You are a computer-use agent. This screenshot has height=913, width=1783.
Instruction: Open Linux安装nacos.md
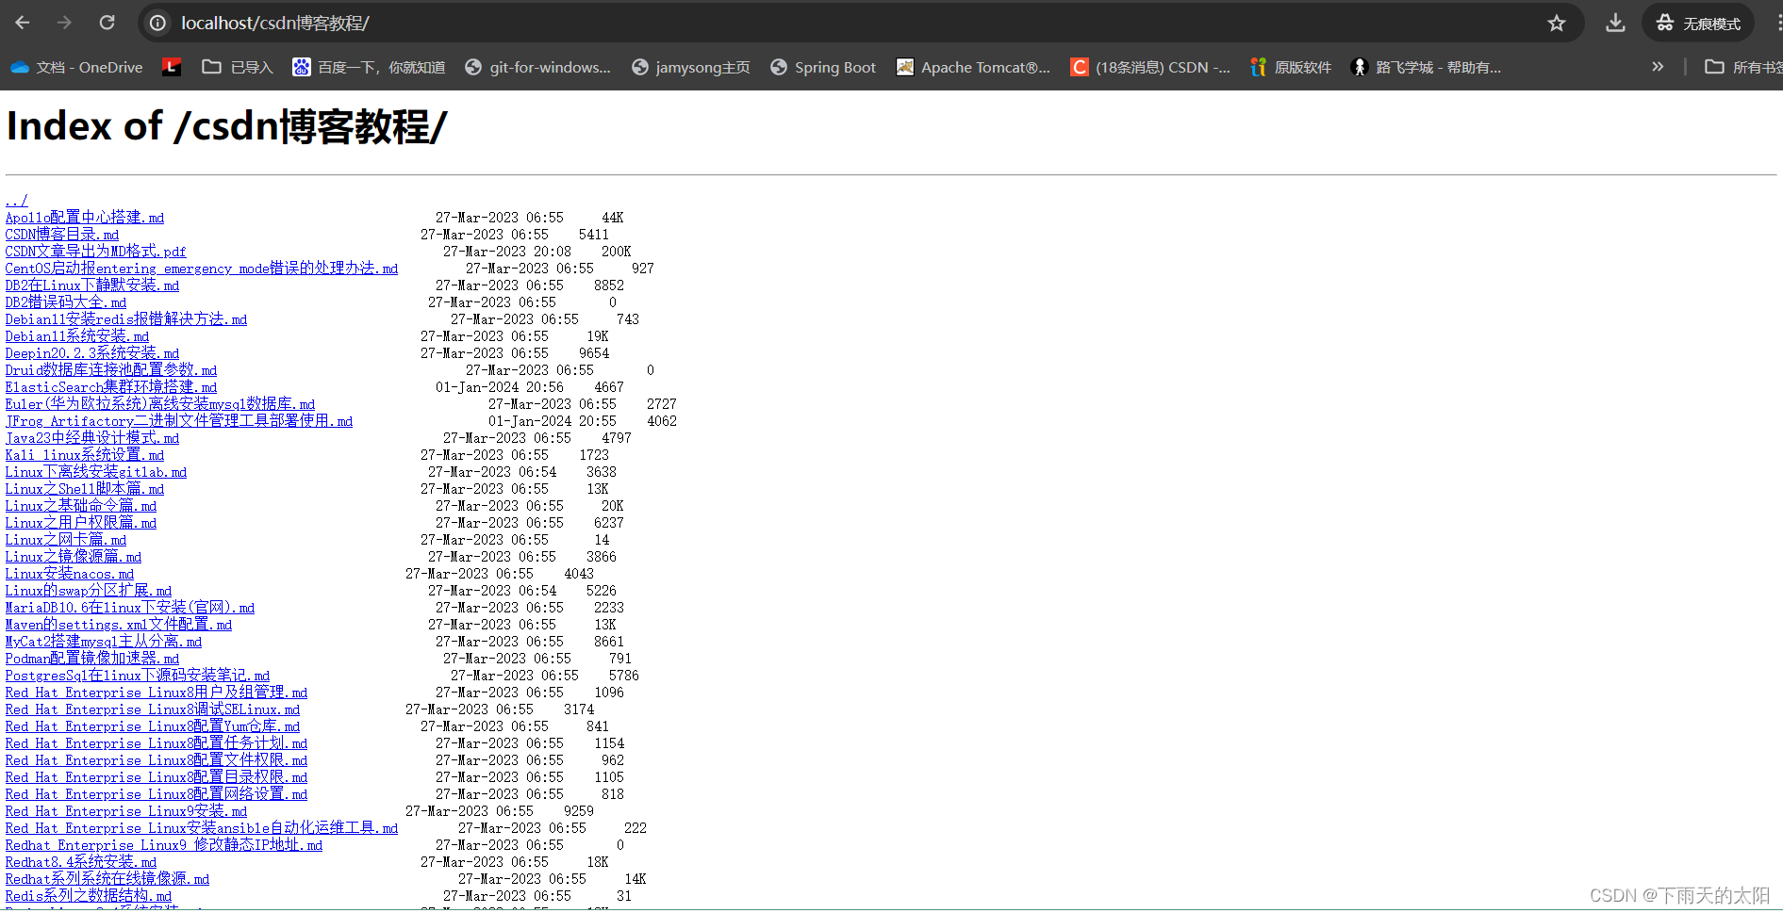pyautogui.click(x=70, y=574)
